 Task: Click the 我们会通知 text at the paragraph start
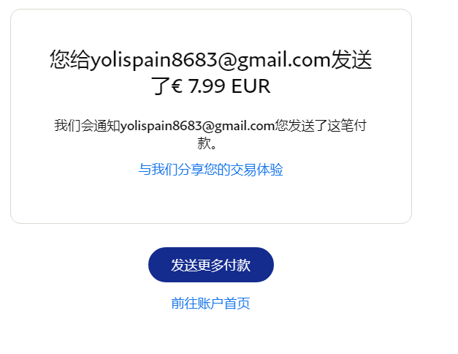click(88, 126)
